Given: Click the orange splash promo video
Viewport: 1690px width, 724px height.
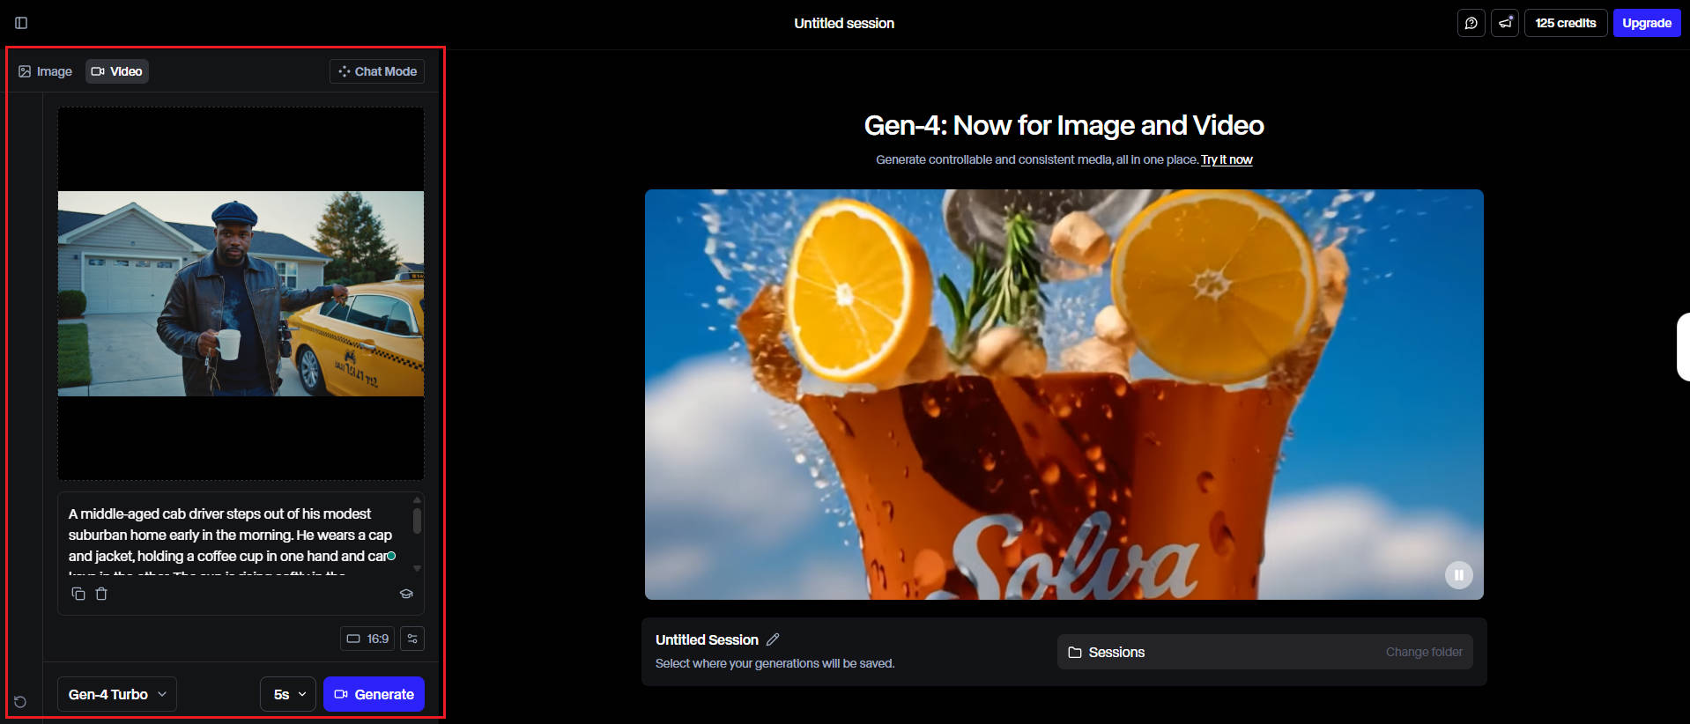Looking at the screenshot, I should tap(1064, 395).
